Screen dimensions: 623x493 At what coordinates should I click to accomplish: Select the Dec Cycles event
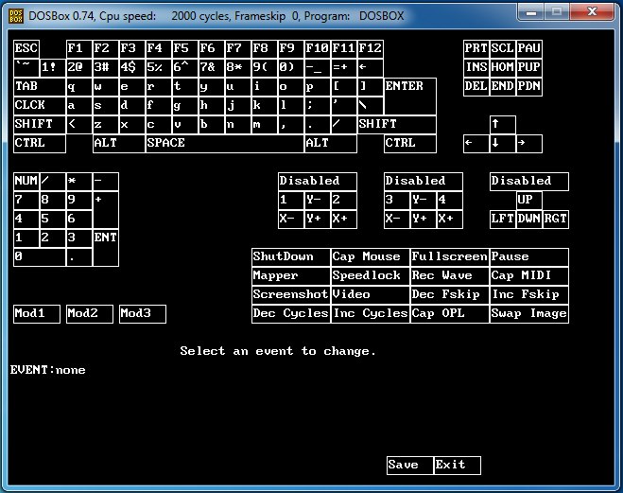(291, 314)
